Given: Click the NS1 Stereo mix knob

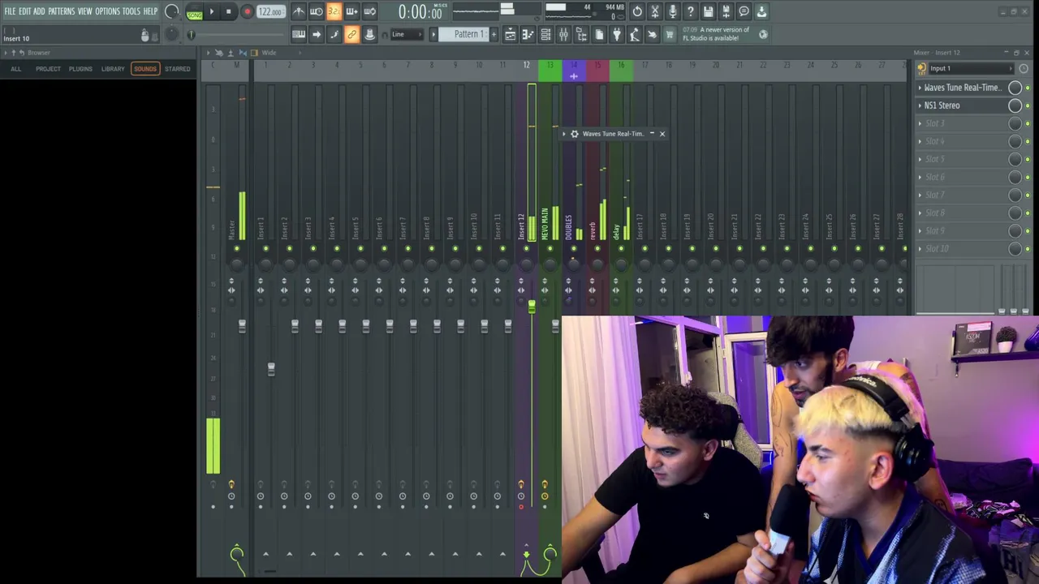Looking at the screenshot, I should 1015,105.
